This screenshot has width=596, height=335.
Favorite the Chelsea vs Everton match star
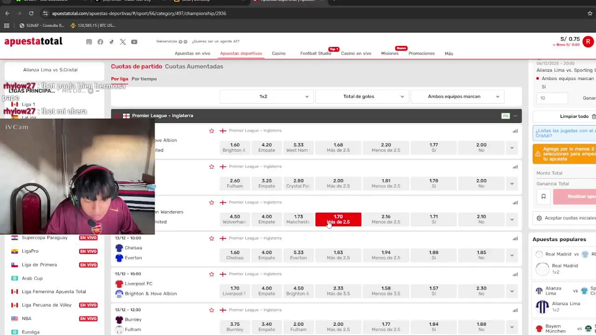(x=211, y=238)
